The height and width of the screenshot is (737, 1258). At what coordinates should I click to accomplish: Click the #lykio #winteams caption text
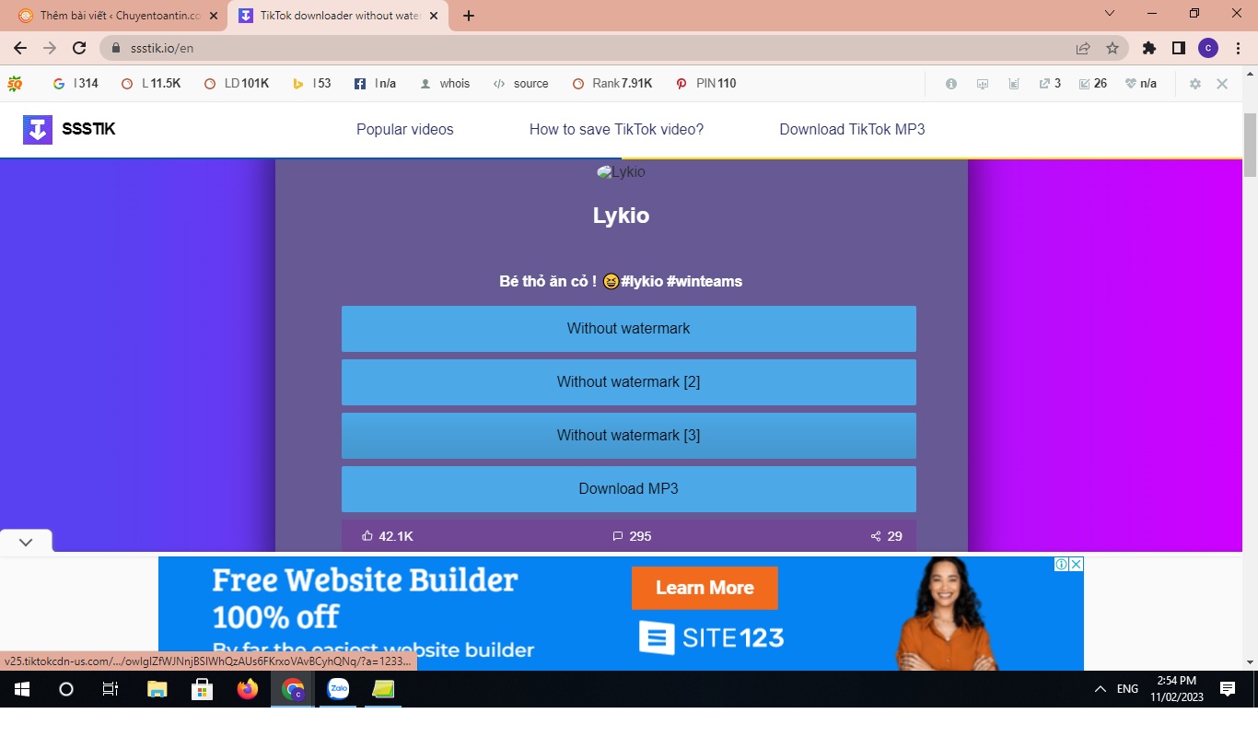(681, 282)
